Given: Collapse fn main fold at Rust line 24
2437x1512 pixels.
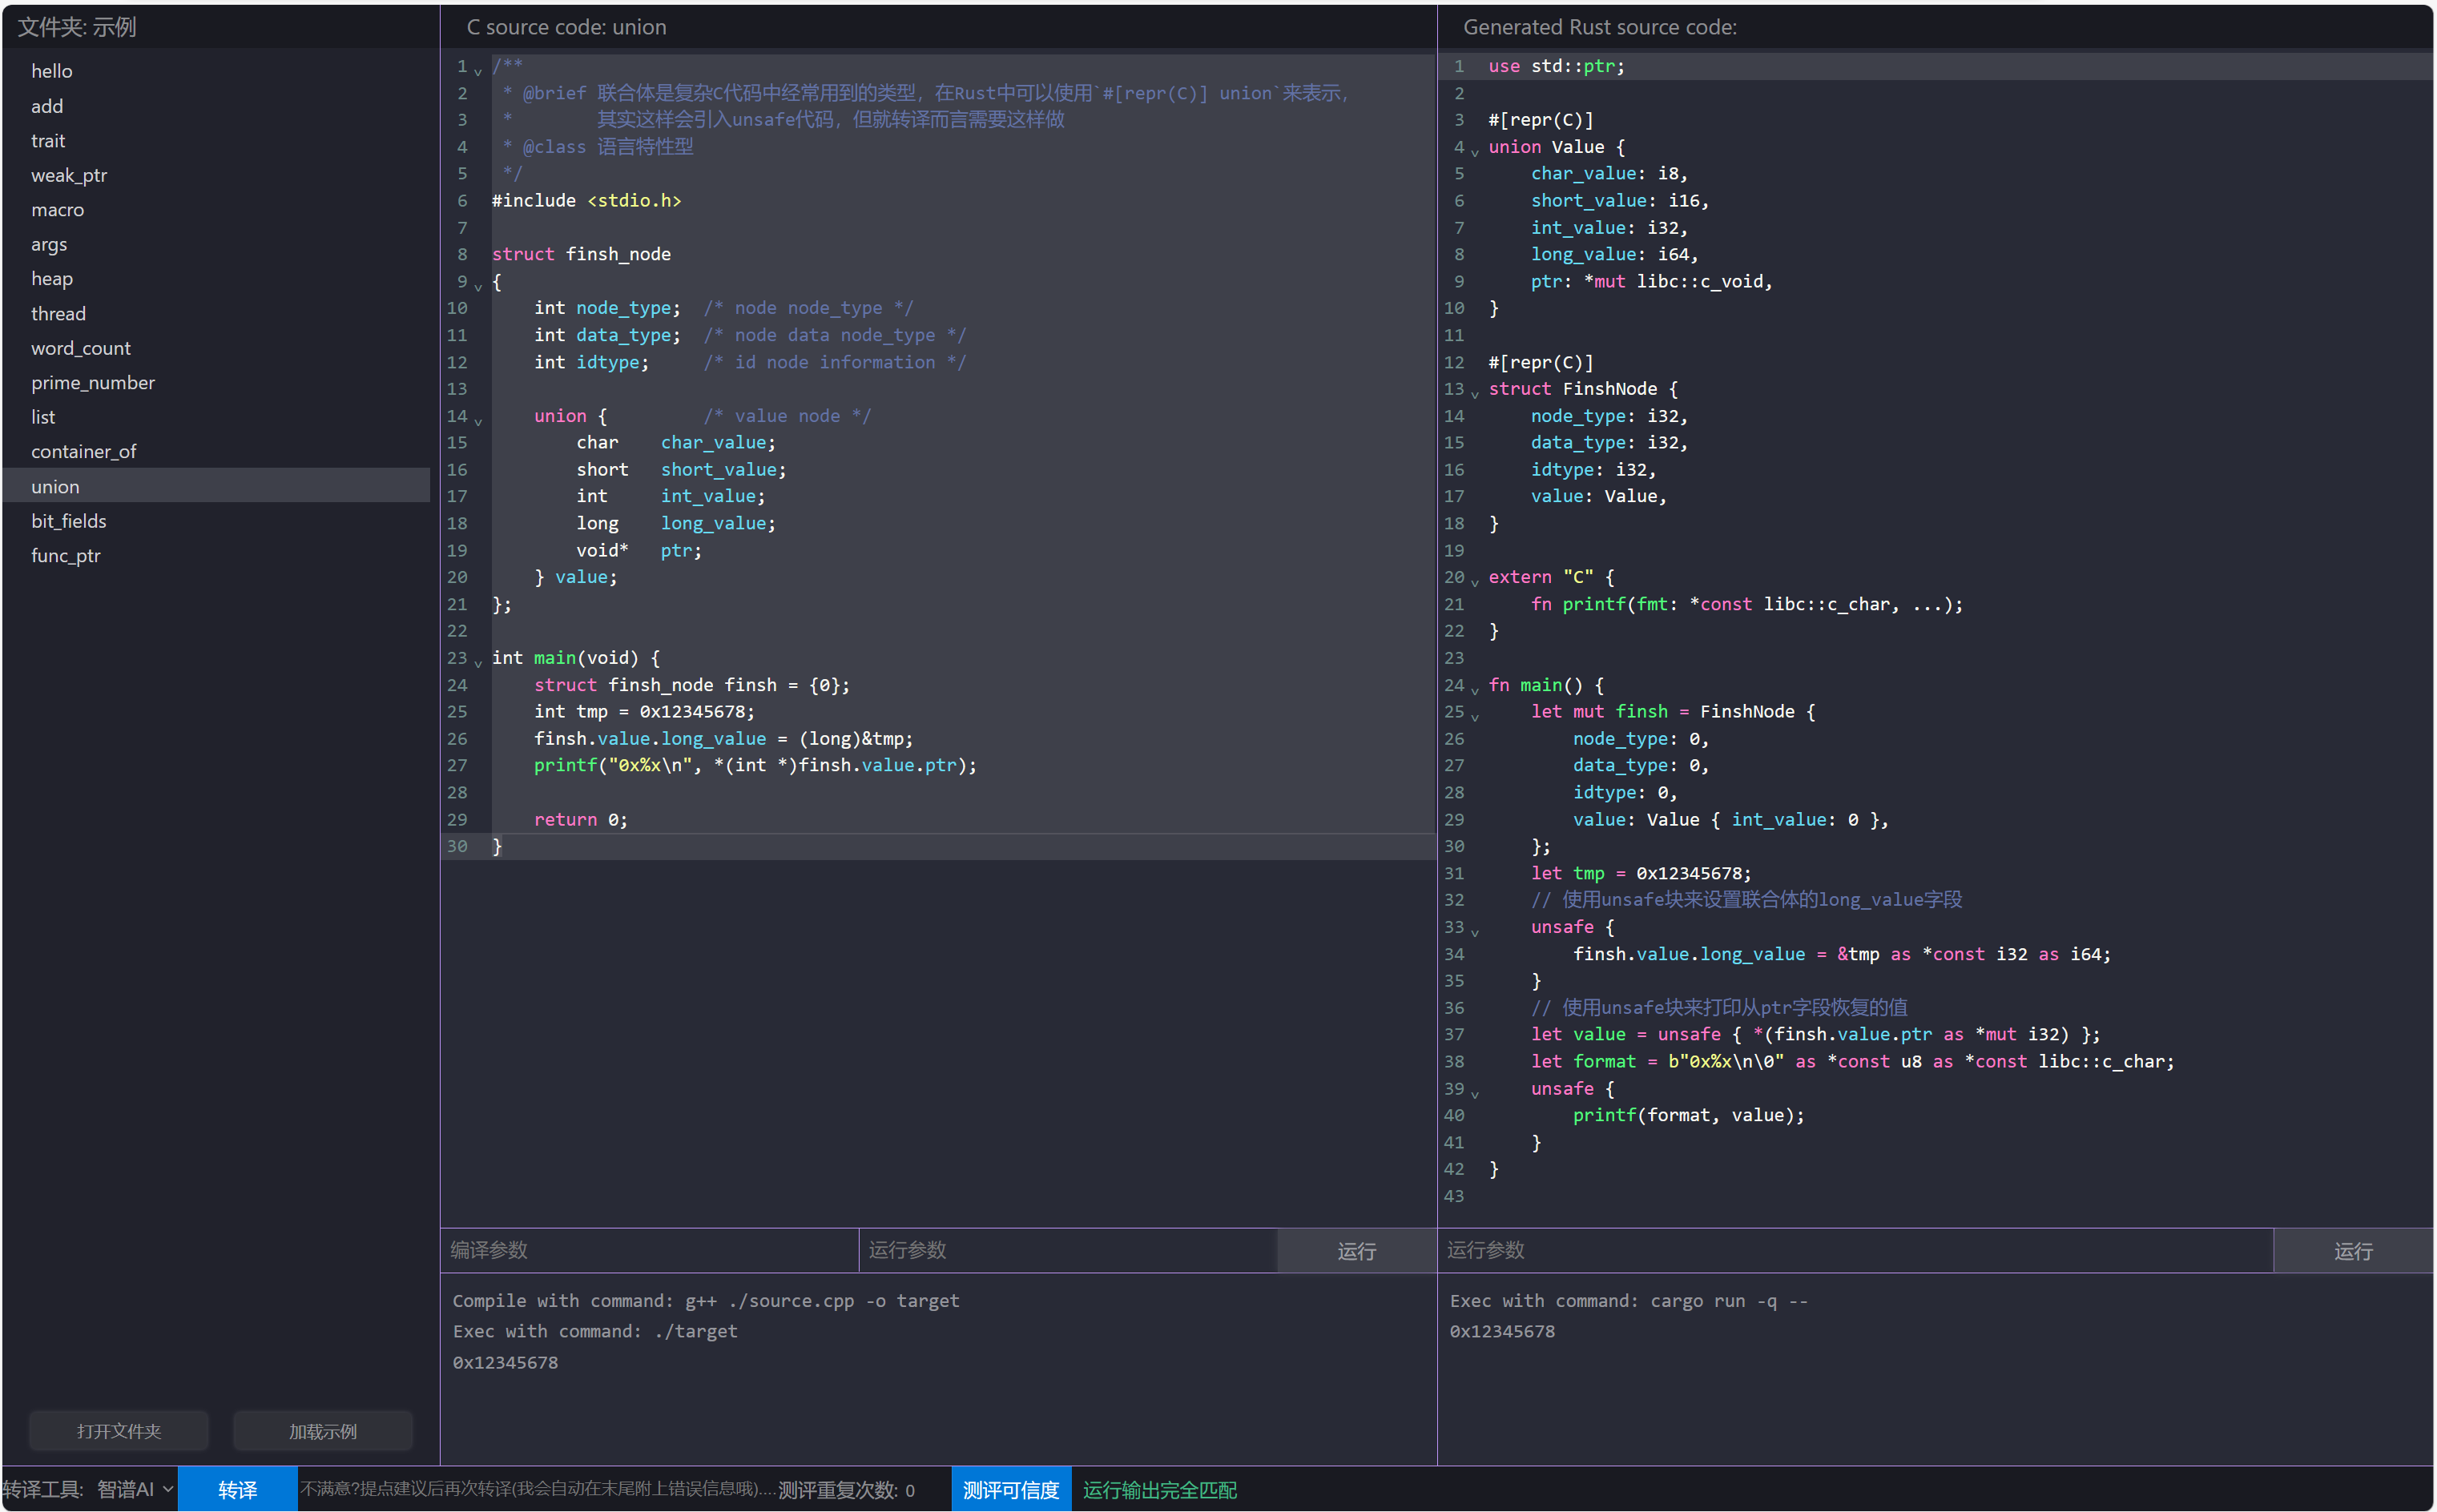Looking at the screenshot, I should [x=1475, y=690].
